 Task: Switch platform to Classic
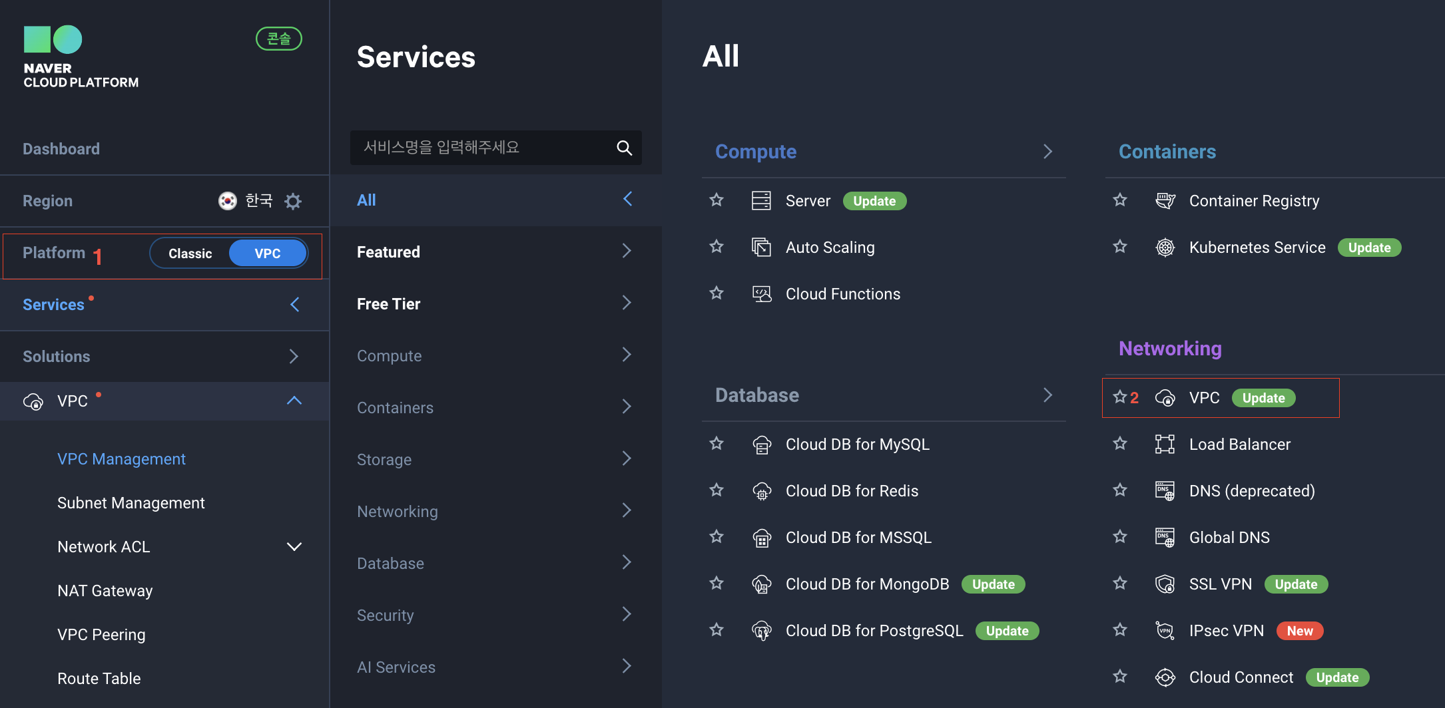(190, 254)
